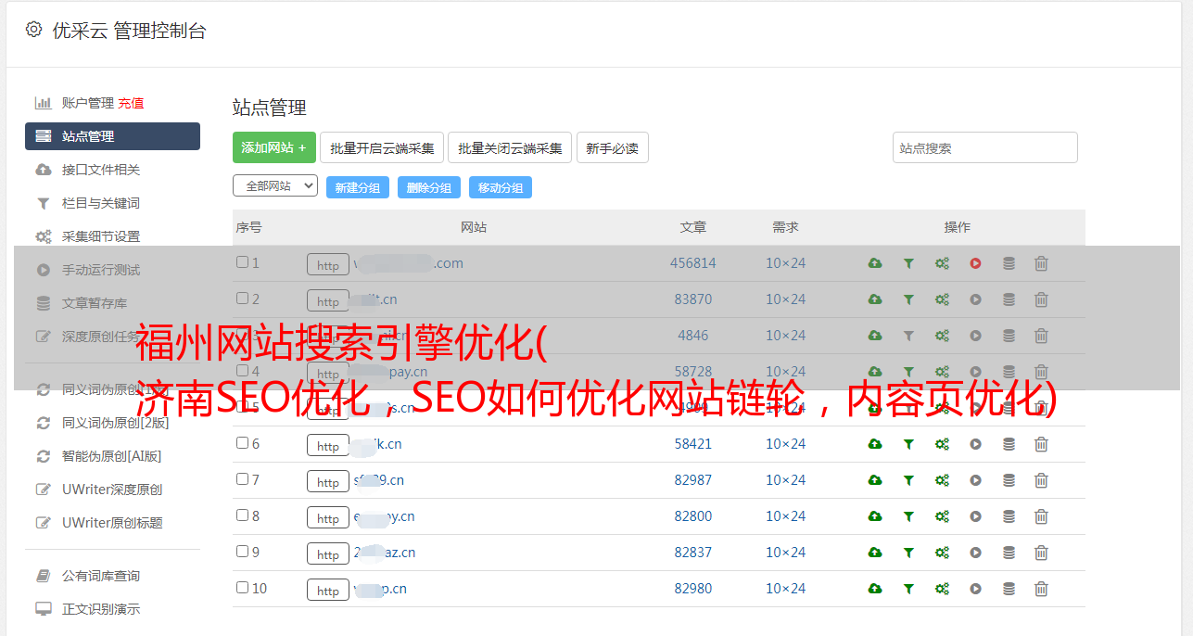This screenshot has width=1193, height=636.
Task: Click the cloud upload icon in row 8
Action: 875,516
